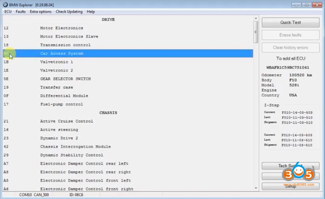Select the Transmission control row
Image resolution: width=325 pixels, height=199 pixels.
(128, 45)
